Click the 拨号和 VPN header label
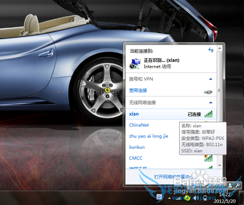Image resolution: width=244 pixels, height=205 pixels. click(141, 79)
